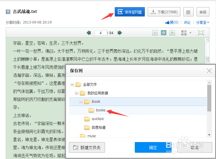
Task: Collapse the ibook tree node
Action: pos(81,102)
